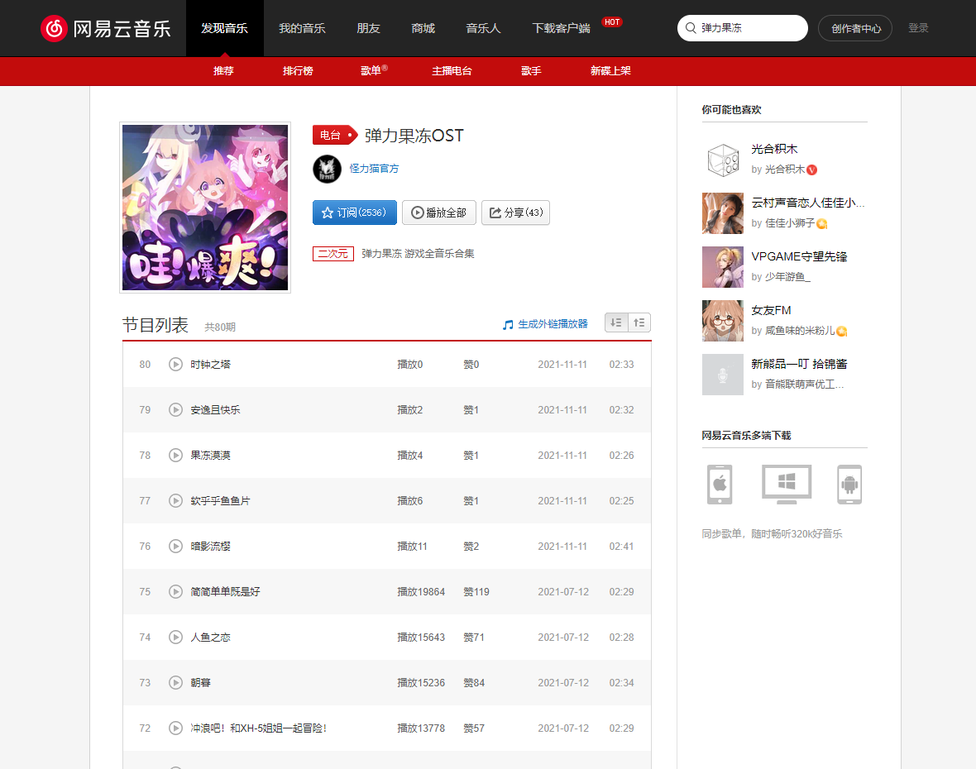Open the 下载客户端 tab
The image size is (976, 769).
tap(562, 28)
